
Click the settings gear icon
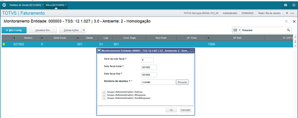click(x=287, y=22)
